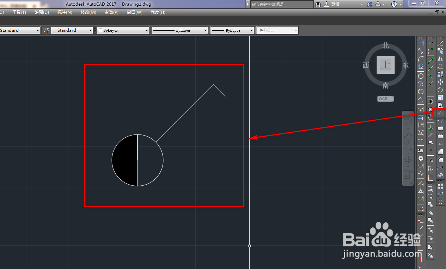
Task: Open the ByLayer lineweight dropdown
Action: tap(232, 30)
